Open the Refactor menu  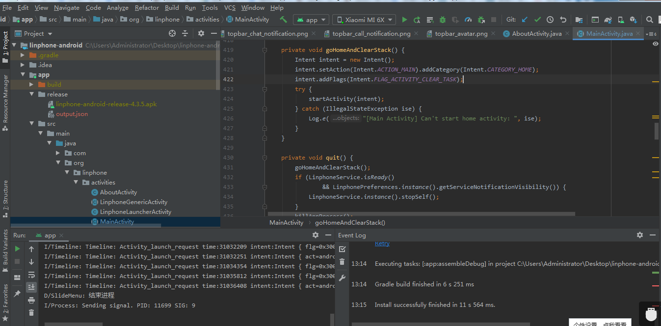(147, 7)
